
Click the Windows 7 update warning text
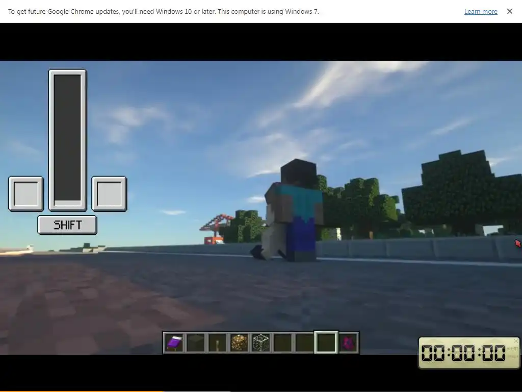pos(164,11)
